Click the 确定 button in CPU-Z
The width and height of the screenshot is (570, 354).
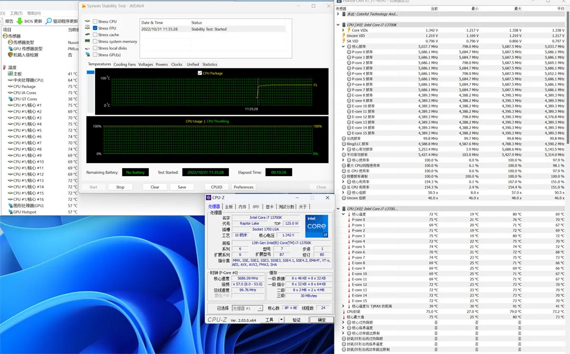pyautogui.click(x=322, y=320)
